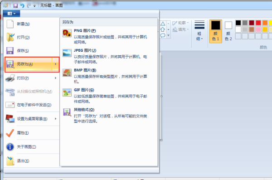
Task: Click the save floppy icon in title bar
Action: tap(15, 6)
